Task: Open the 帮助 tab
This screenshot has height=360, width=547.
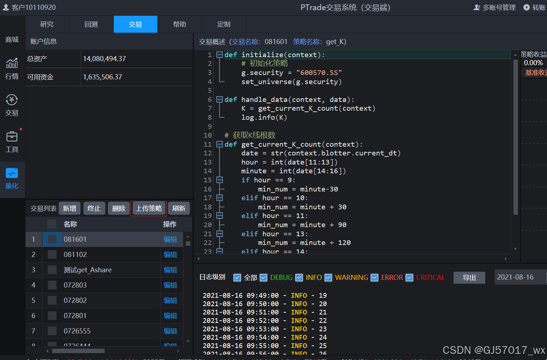Action: (180, 24)
